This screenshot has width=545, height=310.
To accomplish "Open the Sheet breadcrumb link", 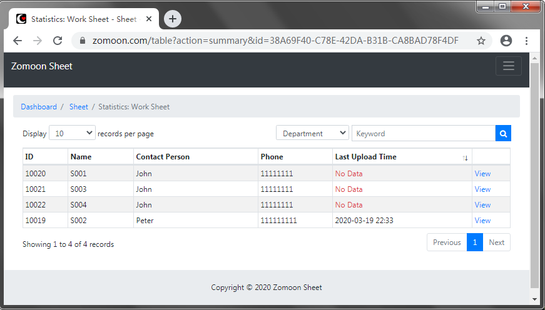I will [x=79, y=107].
